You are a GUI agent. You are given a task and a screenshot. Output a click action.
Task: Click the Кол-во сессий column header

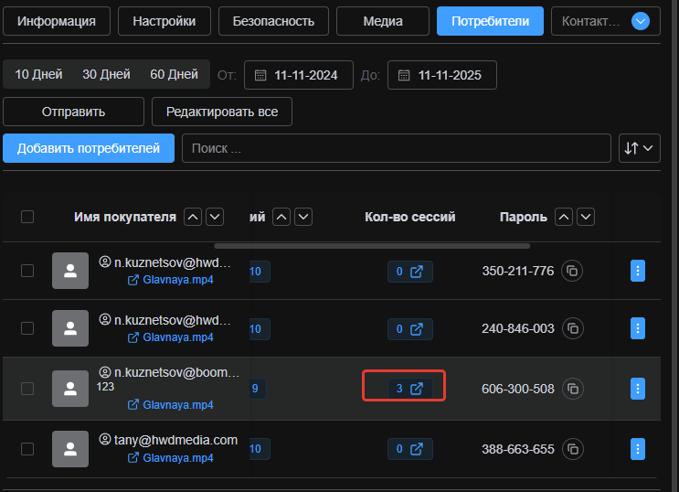(x=410, y=217)
